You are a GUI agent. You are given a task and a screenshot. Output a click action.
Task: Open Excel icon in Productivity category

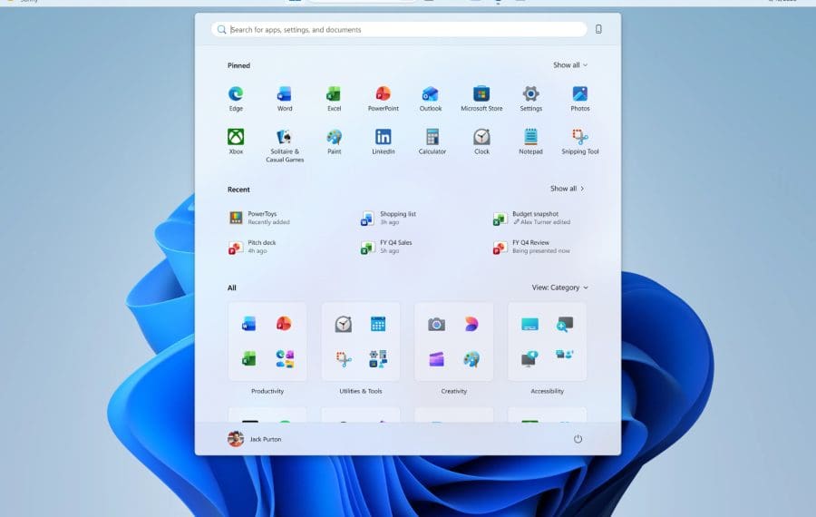tap(248, 358)
